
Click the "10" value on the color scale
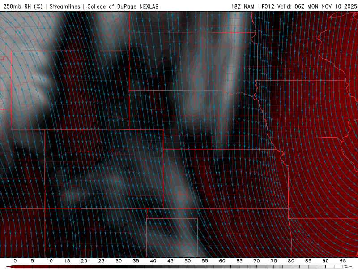click(50, 261)
